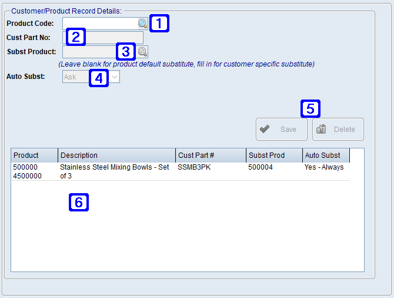Click the Auto Subst column header

(x=326, y=155)
